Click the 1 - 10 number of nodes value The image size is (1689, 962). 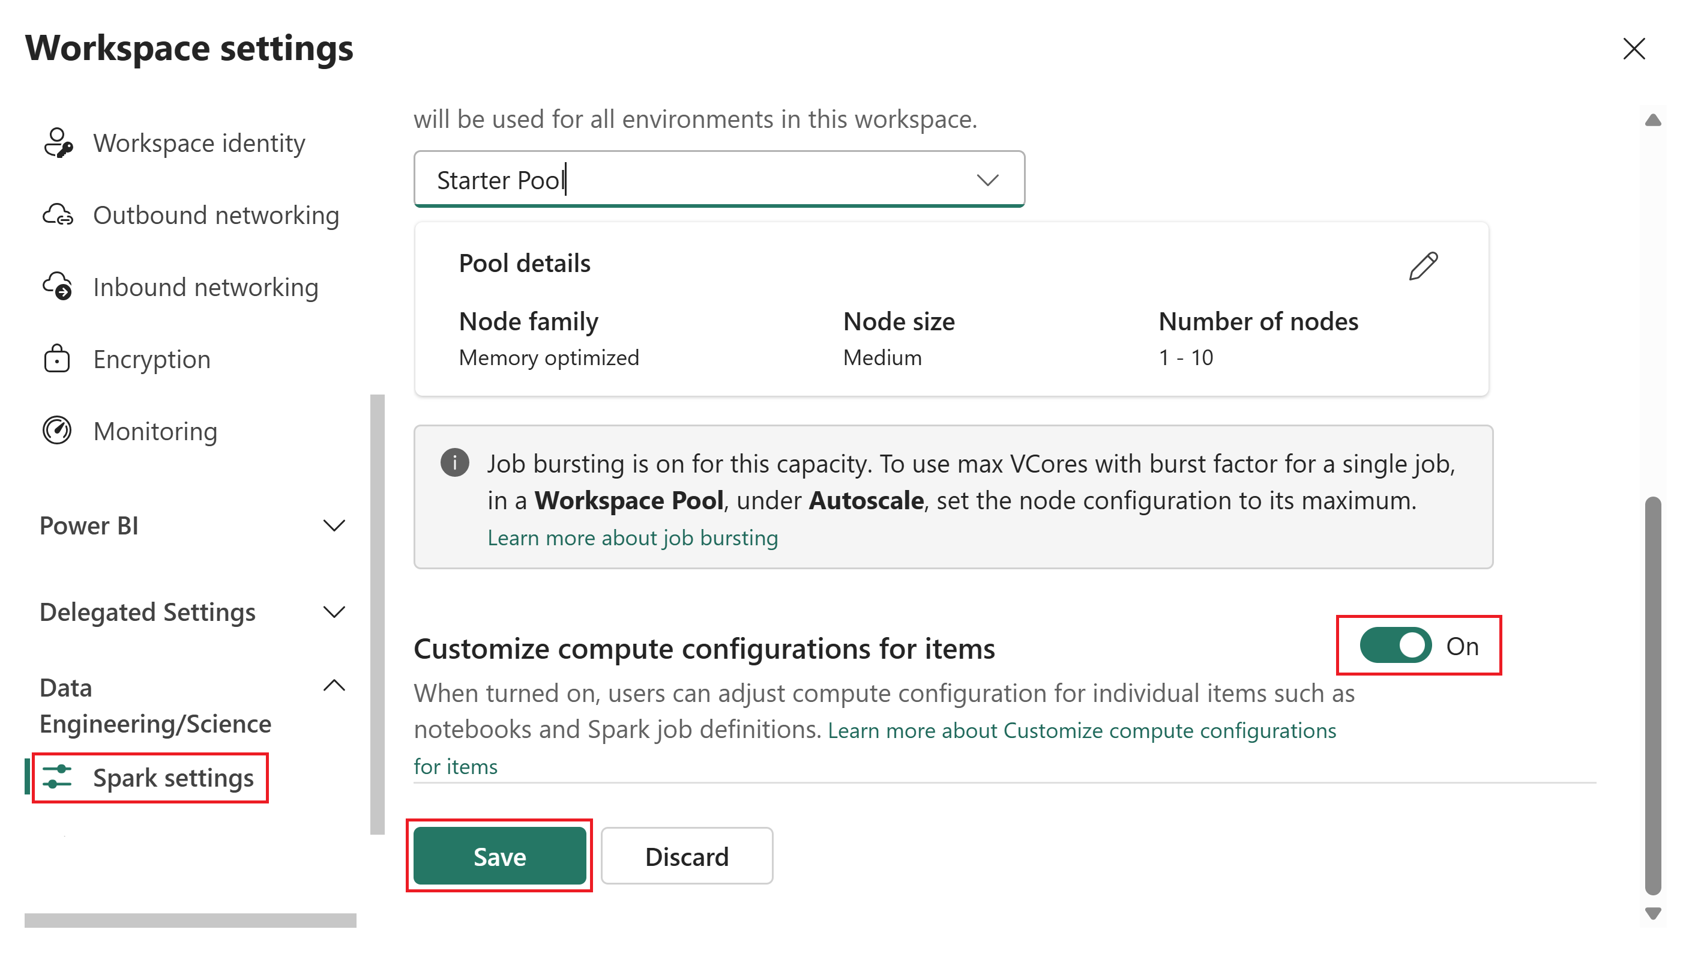point(1186,357)
